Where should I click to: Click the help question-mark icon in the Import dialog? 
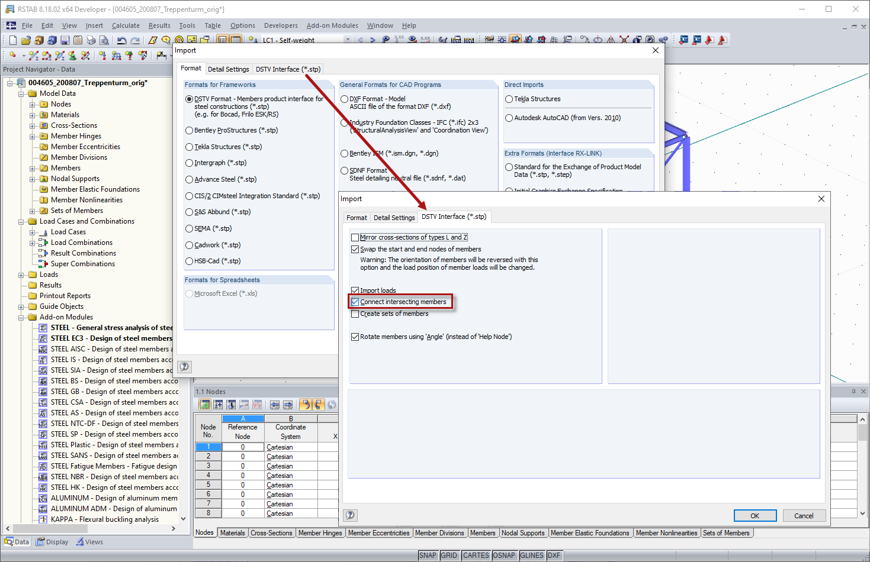350,515
